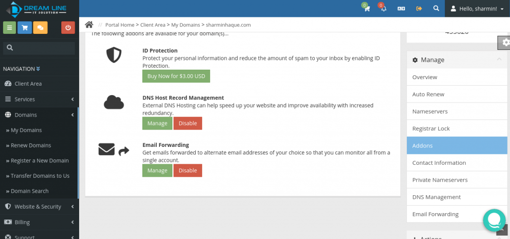Select Contact Information in Manage panel
Screen dimensions: 510x239
[x=457, y=163]
